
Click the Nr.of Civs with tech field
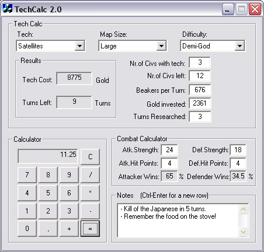coord(200,62)
